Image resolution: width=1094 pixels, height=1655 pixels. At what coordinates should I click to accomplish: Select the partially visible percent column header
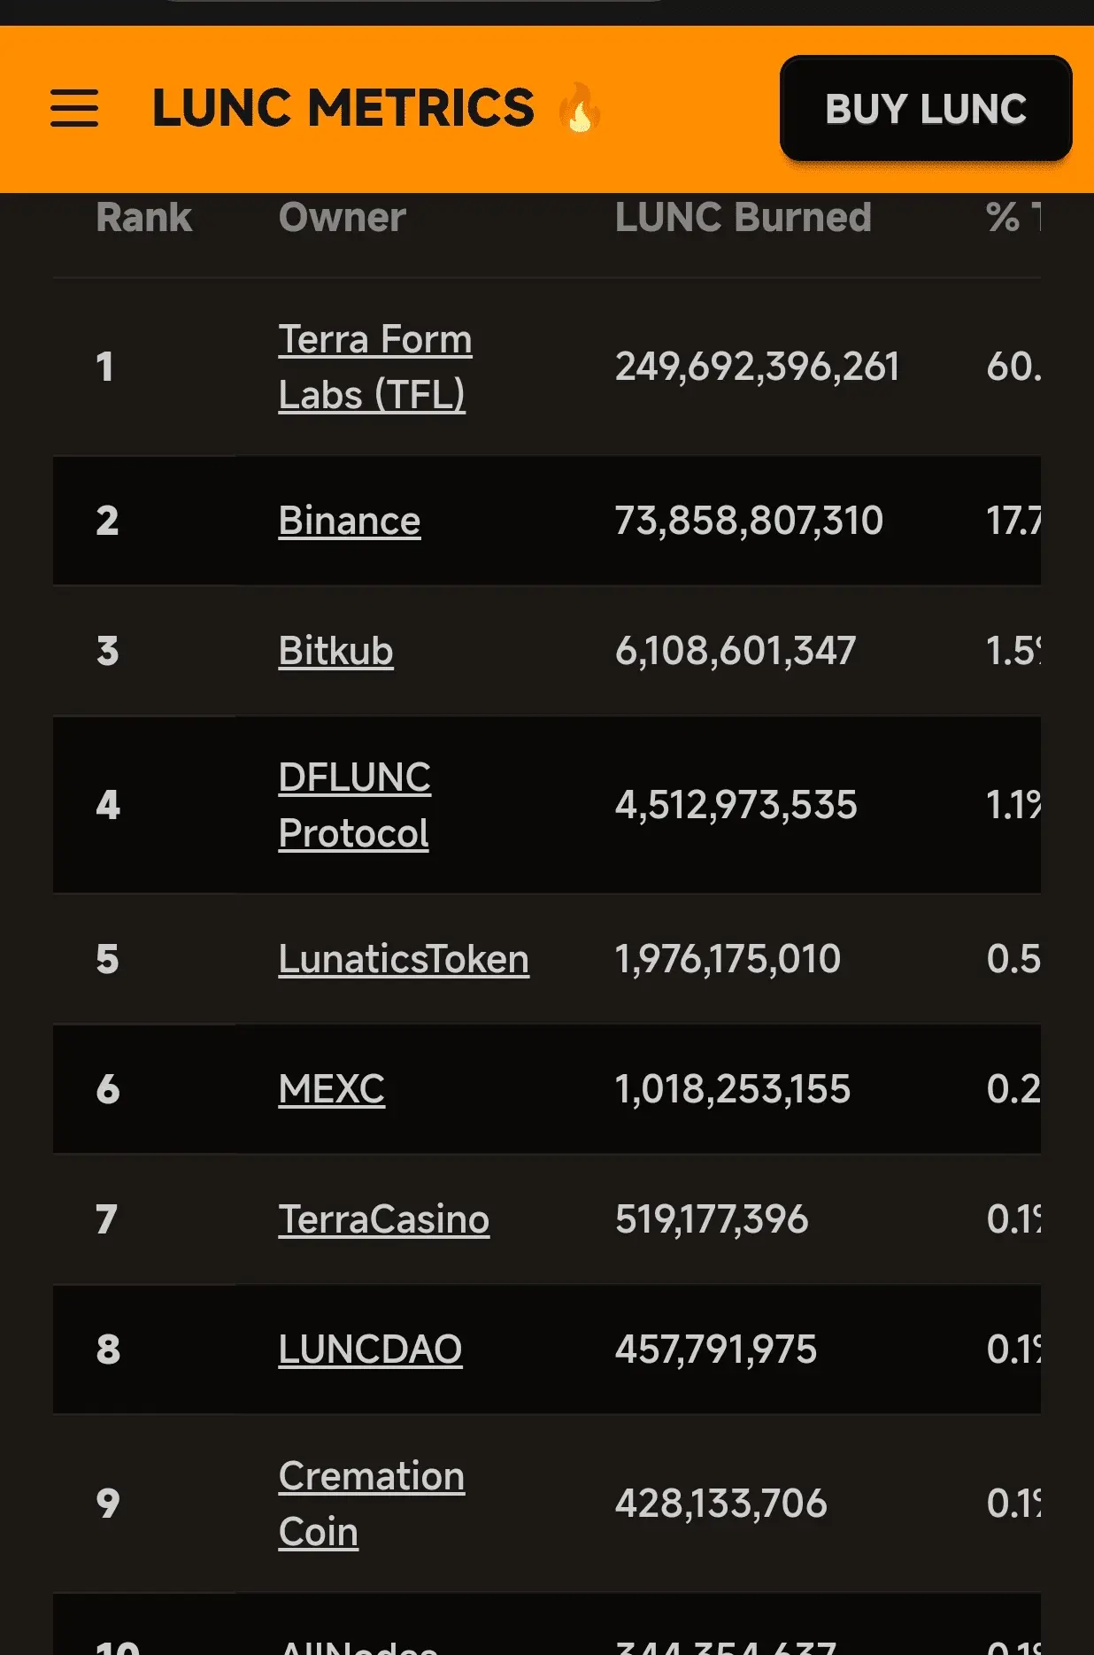(x=1013, y=217)
